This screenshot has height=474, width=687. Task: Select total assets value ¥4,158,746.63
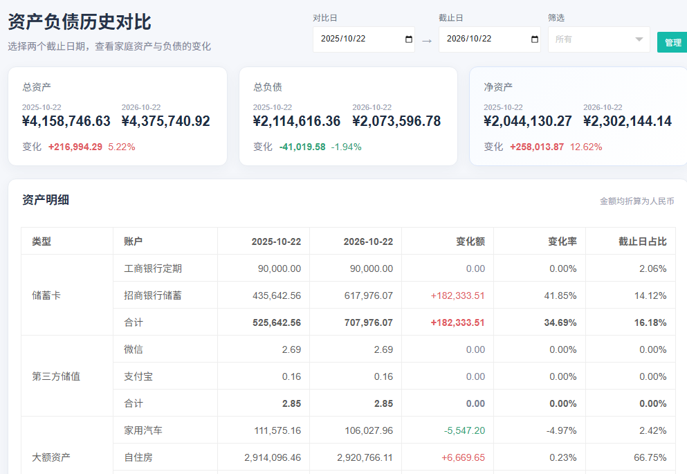[x=66, y=121]
